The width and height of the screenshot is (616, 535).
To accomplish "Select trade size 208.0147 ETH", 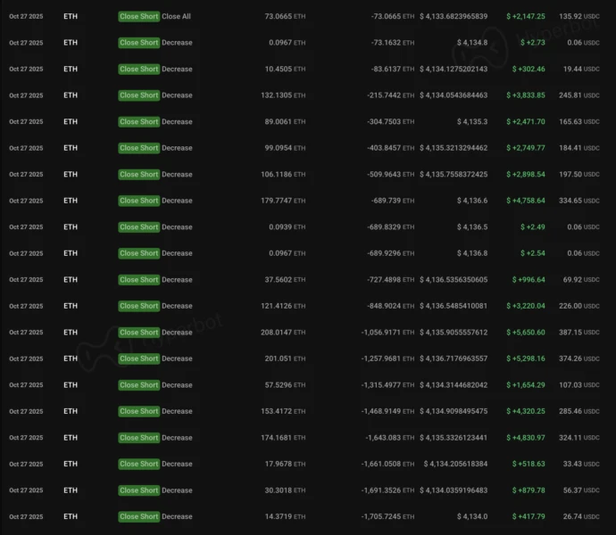I will (x=283, y=332).
